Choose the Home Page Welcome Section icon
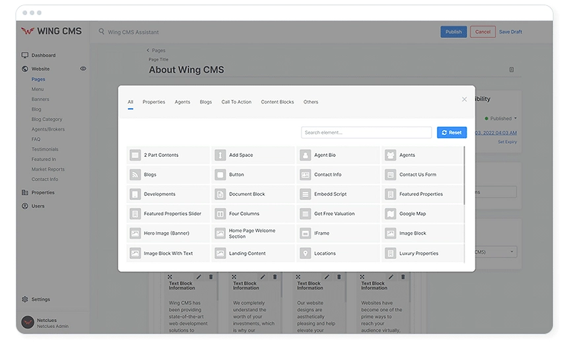Screen dimensions: 569x352 point(220,233)
